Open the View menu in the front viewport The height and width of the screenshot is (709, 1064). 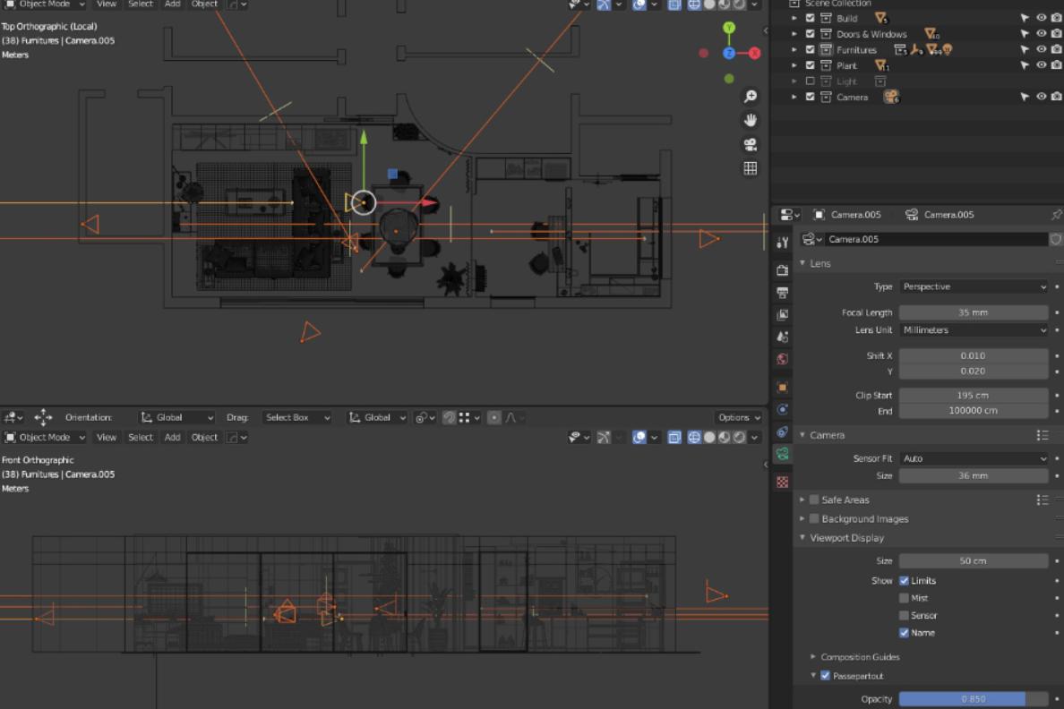107,438
